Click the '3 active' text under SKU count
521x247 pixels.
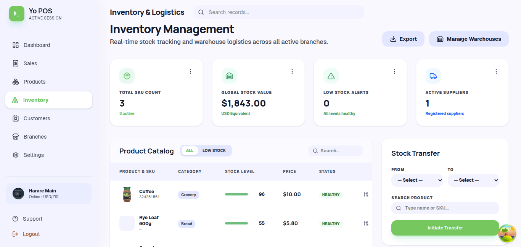[127, 113]
